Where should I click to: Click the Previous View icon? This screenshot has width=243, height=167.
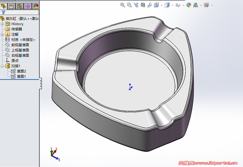(x=136, y=5)
